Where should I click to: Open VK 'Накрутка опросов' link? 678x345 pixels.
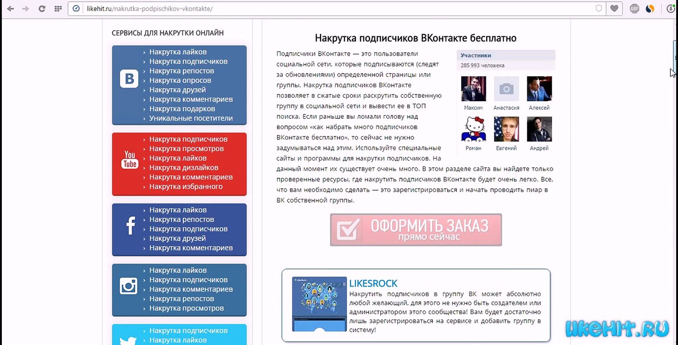(x=180, y=80)
